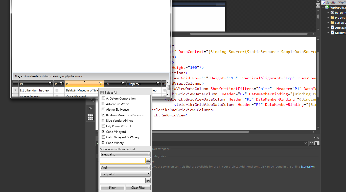346x192 pixels.
Task: Open the first 'Is equal to' operator dropdown
Action: tap(125, 154)
